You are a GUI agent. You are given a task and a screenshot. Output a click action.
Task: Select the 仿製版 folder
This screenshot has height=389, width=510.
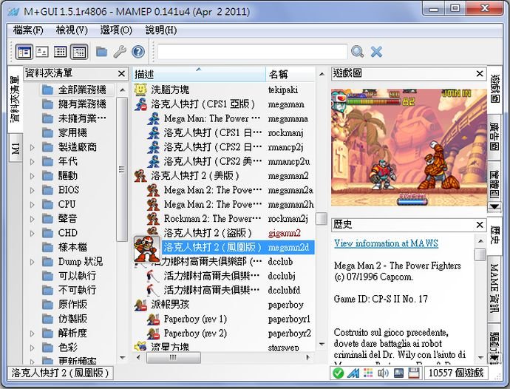tap(64, 319)
